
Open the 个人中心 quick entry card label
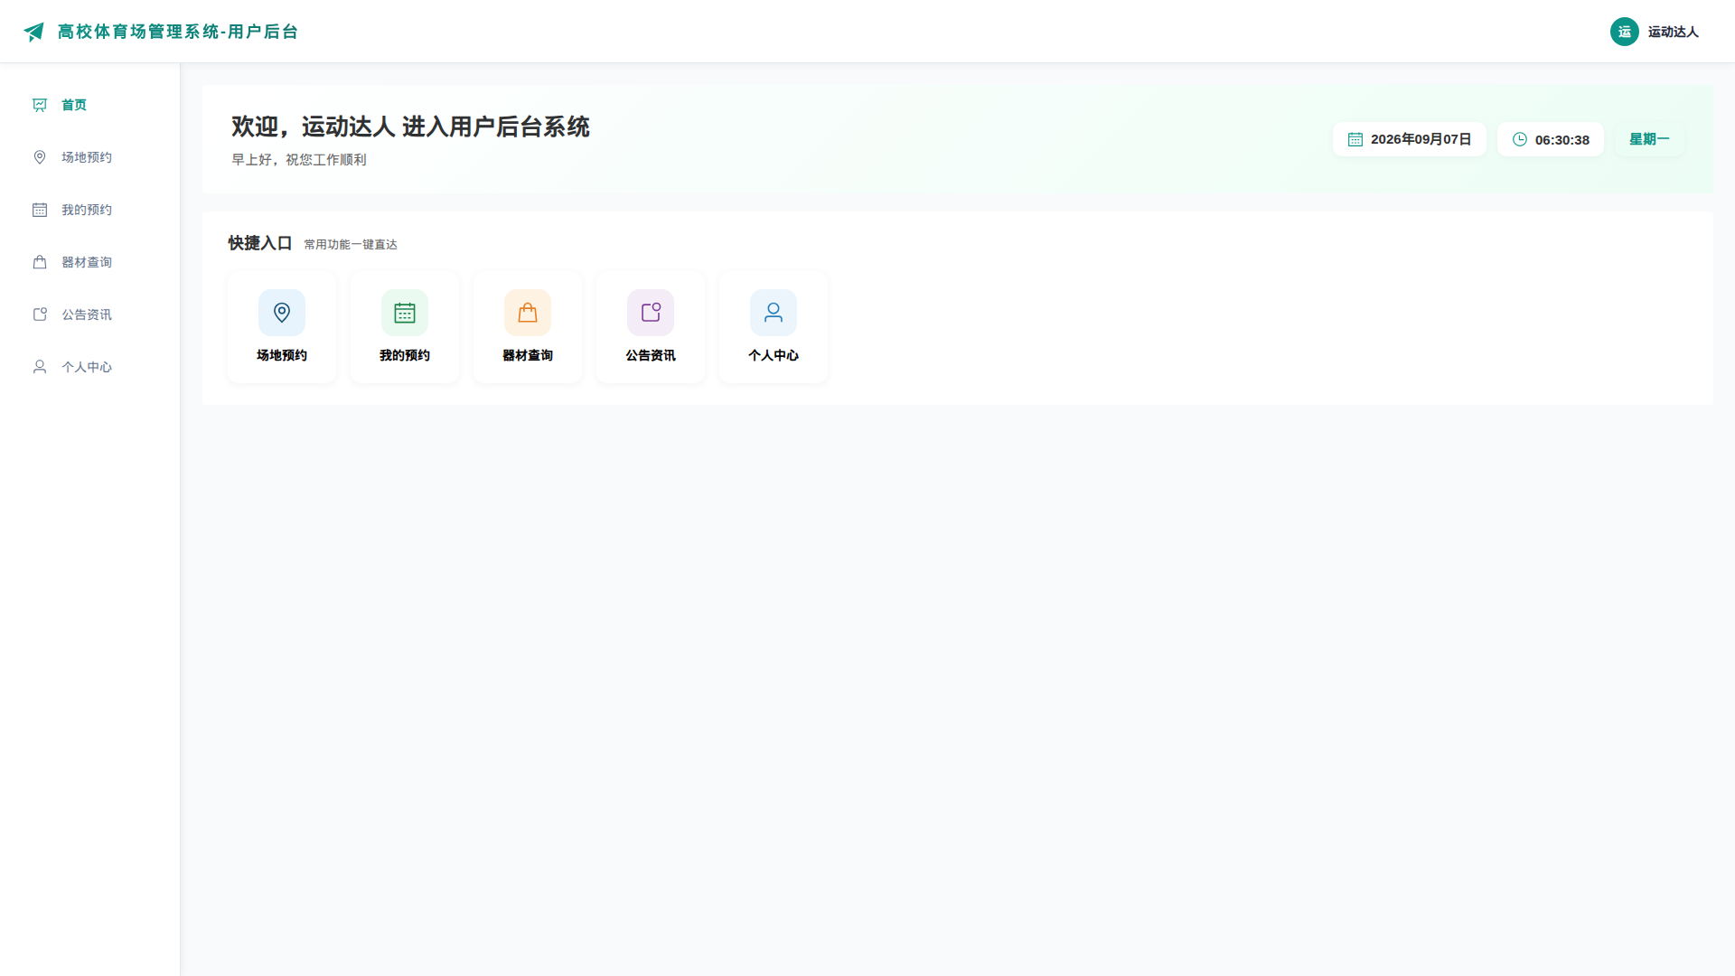(x=774, y=355)
